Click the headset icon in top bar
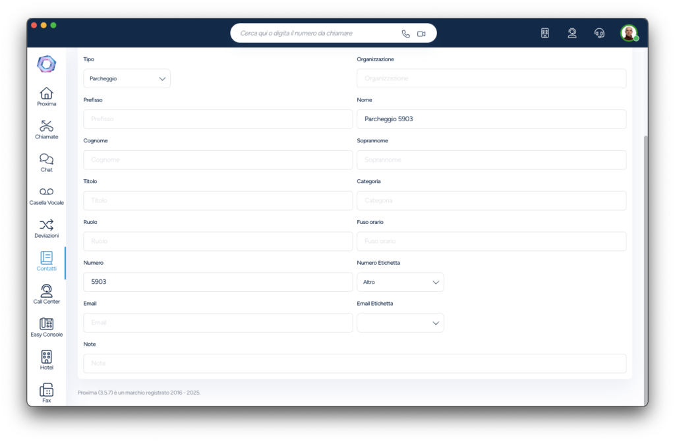The image size is (675, 442). point(599,33)
